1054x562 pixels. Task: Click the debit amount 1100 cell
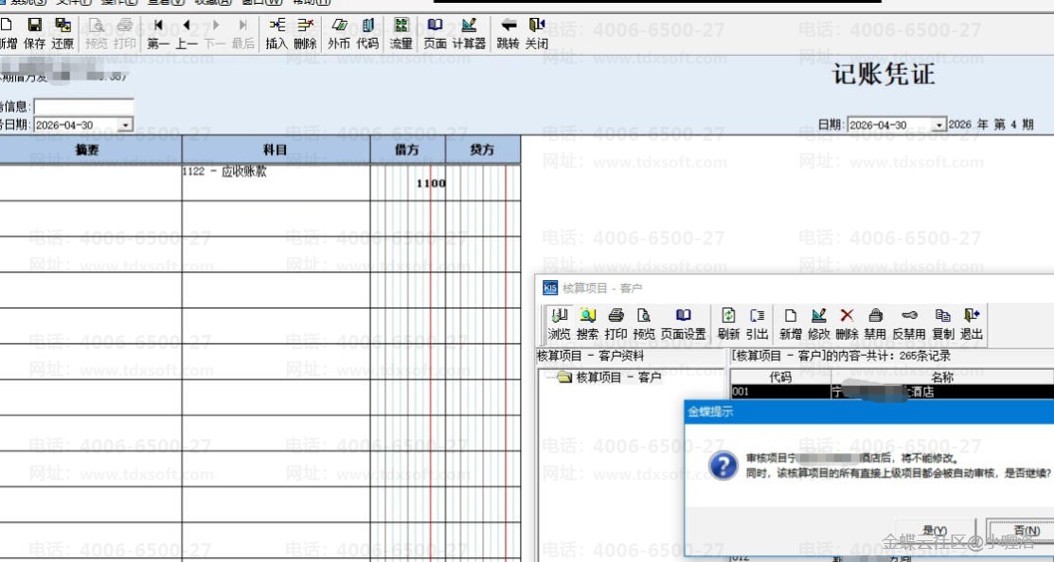pos(407,182)
